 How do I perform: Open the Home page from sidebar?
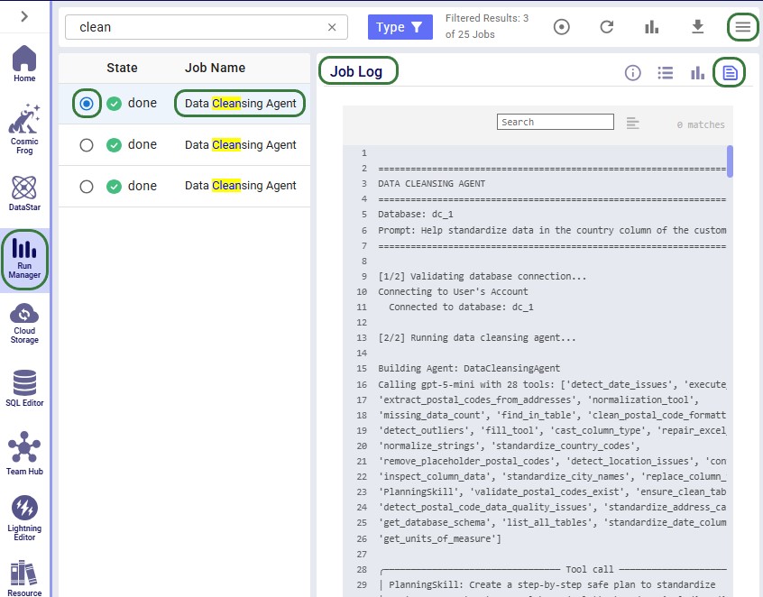click(x=24, y=64)
